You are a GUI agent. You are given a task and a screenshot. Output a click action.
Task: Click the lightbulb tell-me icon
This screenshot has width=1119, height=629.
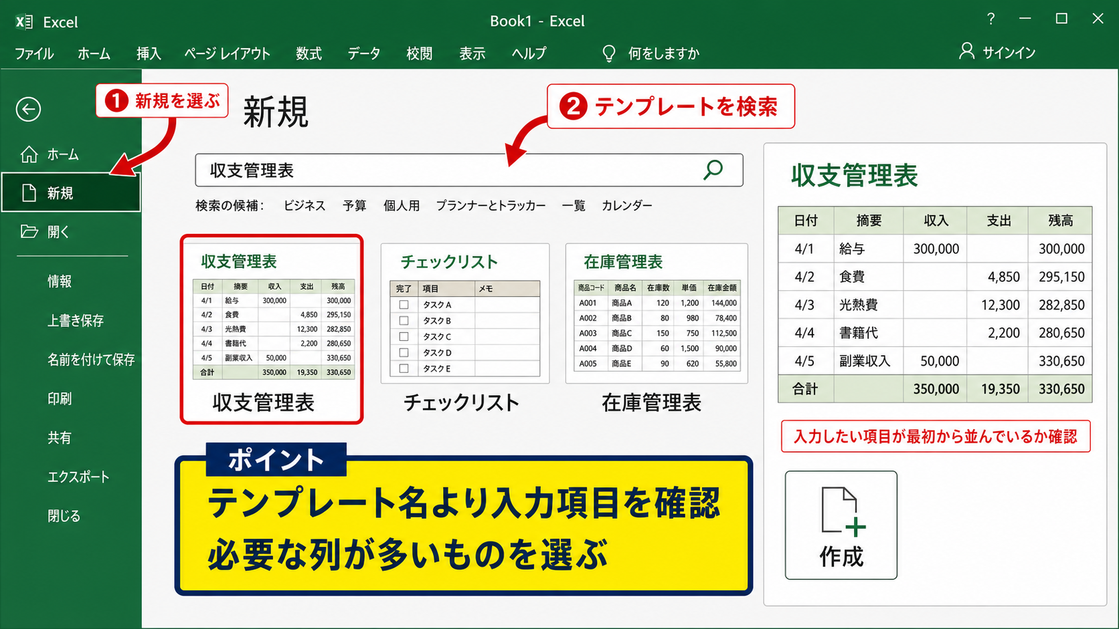[608, 53]
